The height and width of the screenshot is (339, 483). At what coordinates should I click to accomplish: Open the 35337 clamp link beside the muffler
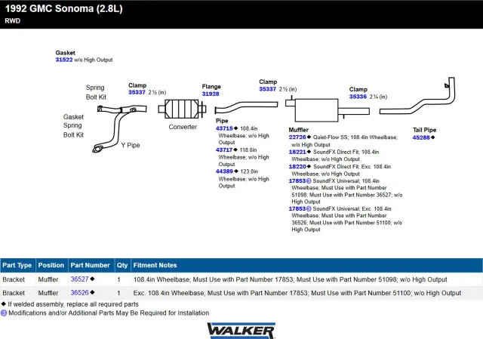coord(267,89)
